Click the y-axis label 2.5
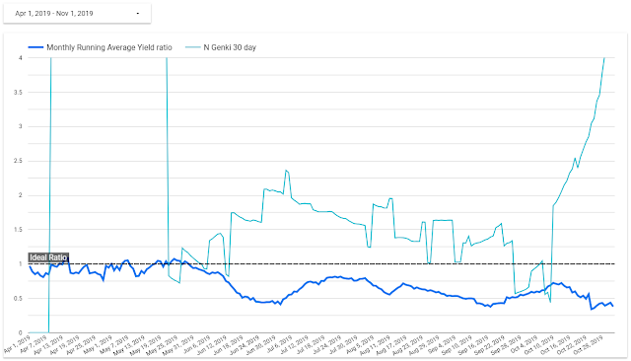 pyautogui.click(x=18, y=161)
